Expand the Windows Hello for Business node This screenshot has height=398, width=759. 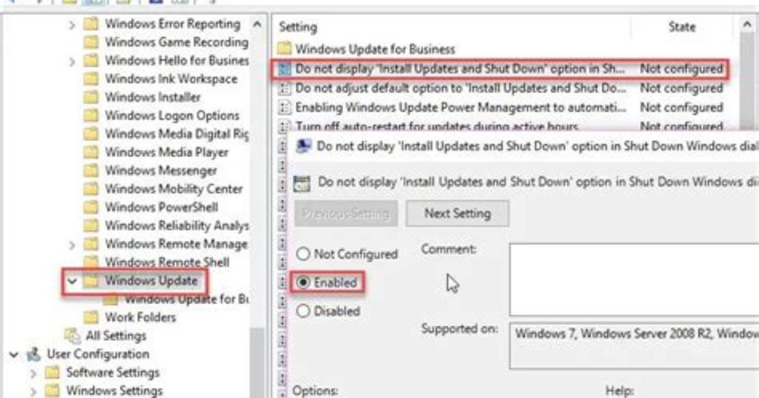pos(72,61)
